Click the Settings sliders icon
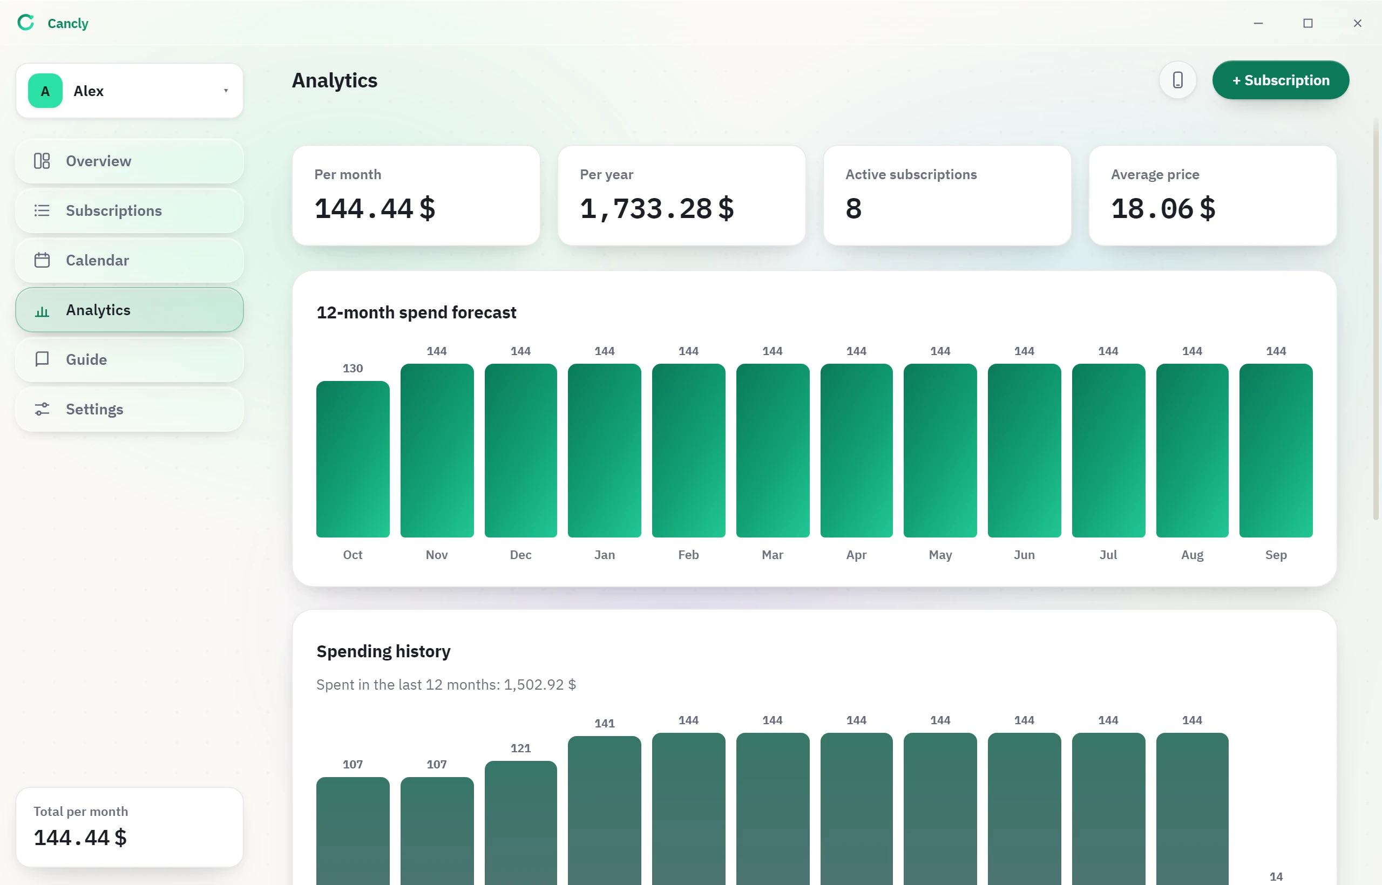The image size is (1382, 885). pyautogui.click(x=42, y=409)
